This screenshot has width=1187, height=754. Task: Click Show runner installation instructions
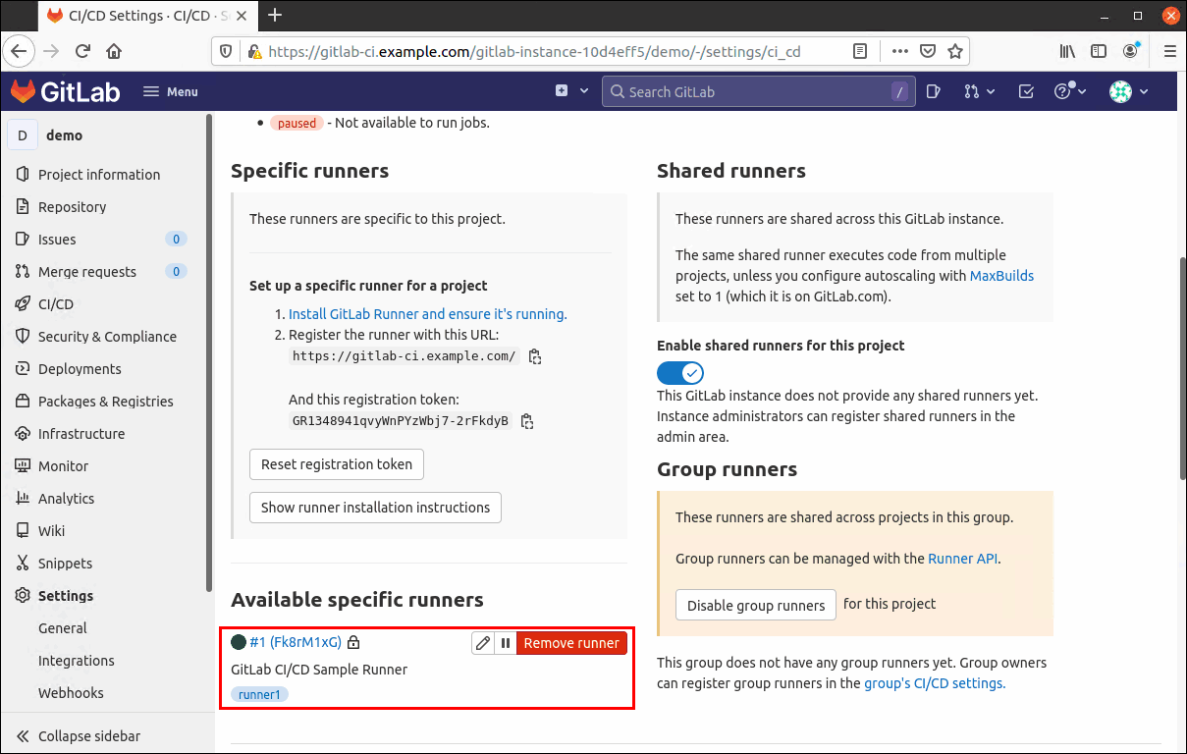coord(375,508)
